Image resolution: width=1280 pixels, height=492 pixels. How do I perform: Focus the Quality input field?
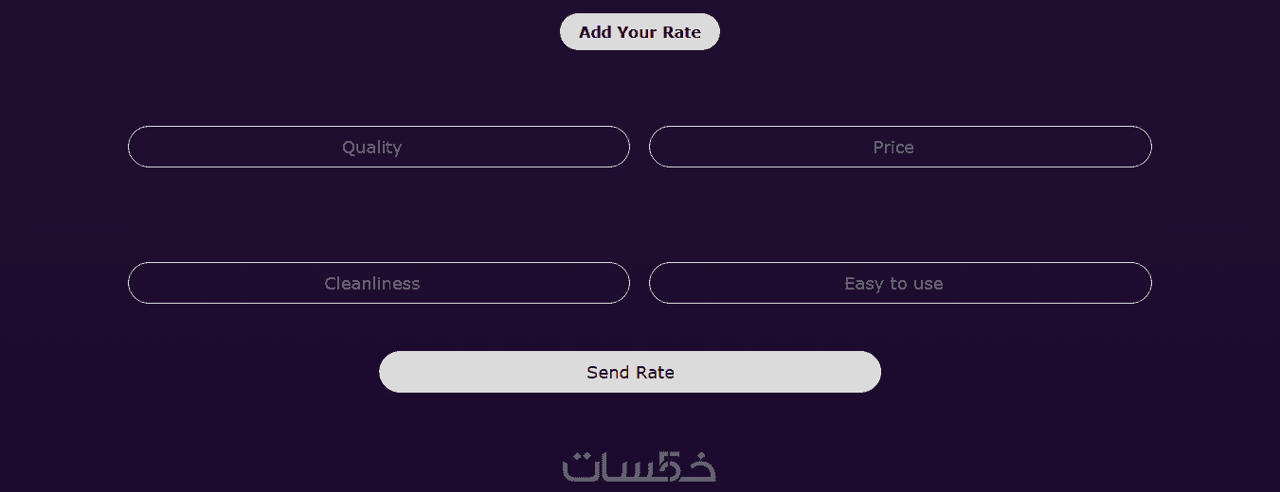click(x=378, y=147)
